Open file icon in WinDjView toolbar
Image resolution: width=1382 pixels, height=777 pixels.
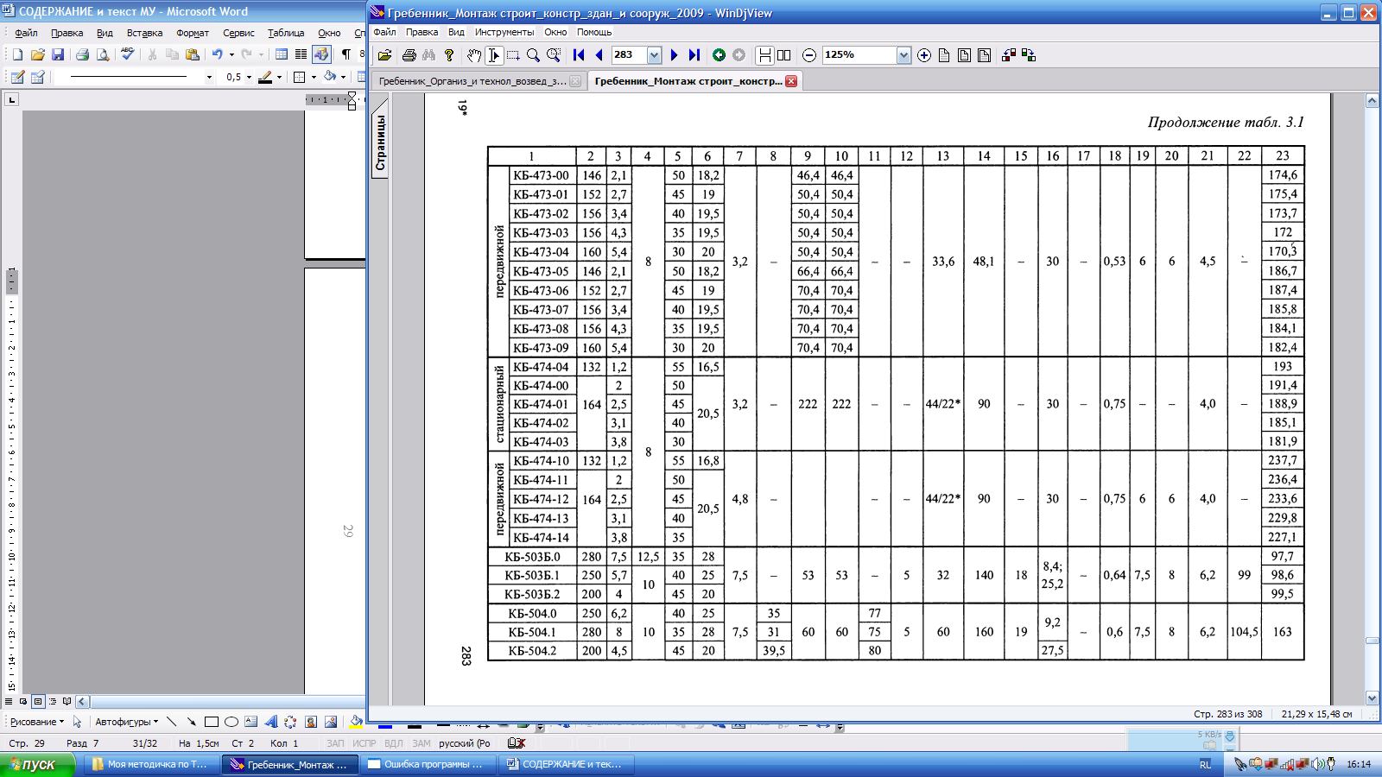click(x=385, y=55)
